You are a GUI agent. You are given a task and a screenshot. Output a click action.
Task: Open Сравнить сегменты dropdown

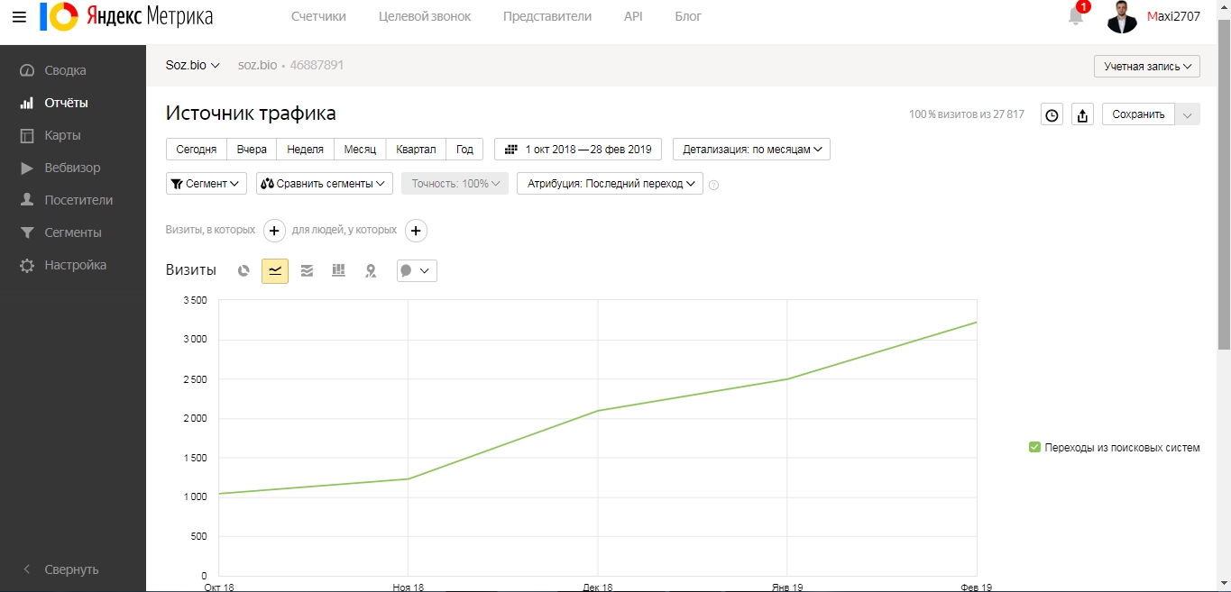[325, 184]
